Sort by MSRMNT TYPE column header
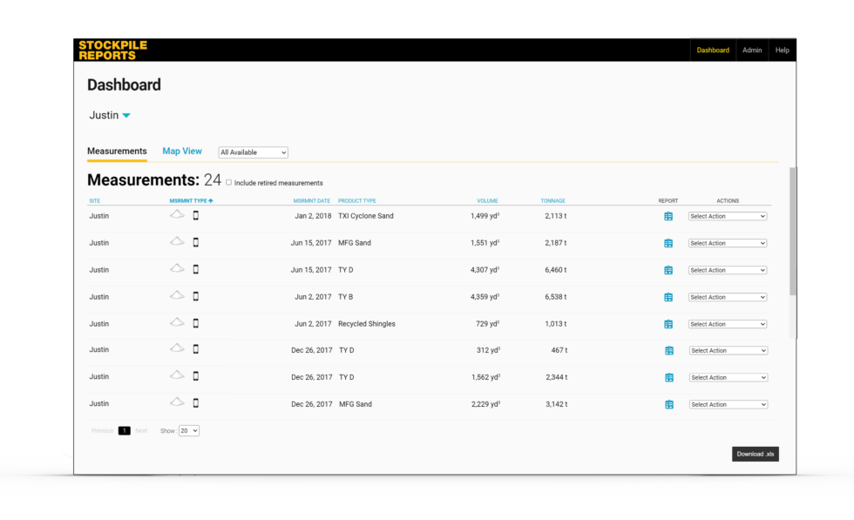 tap(191, 200)
